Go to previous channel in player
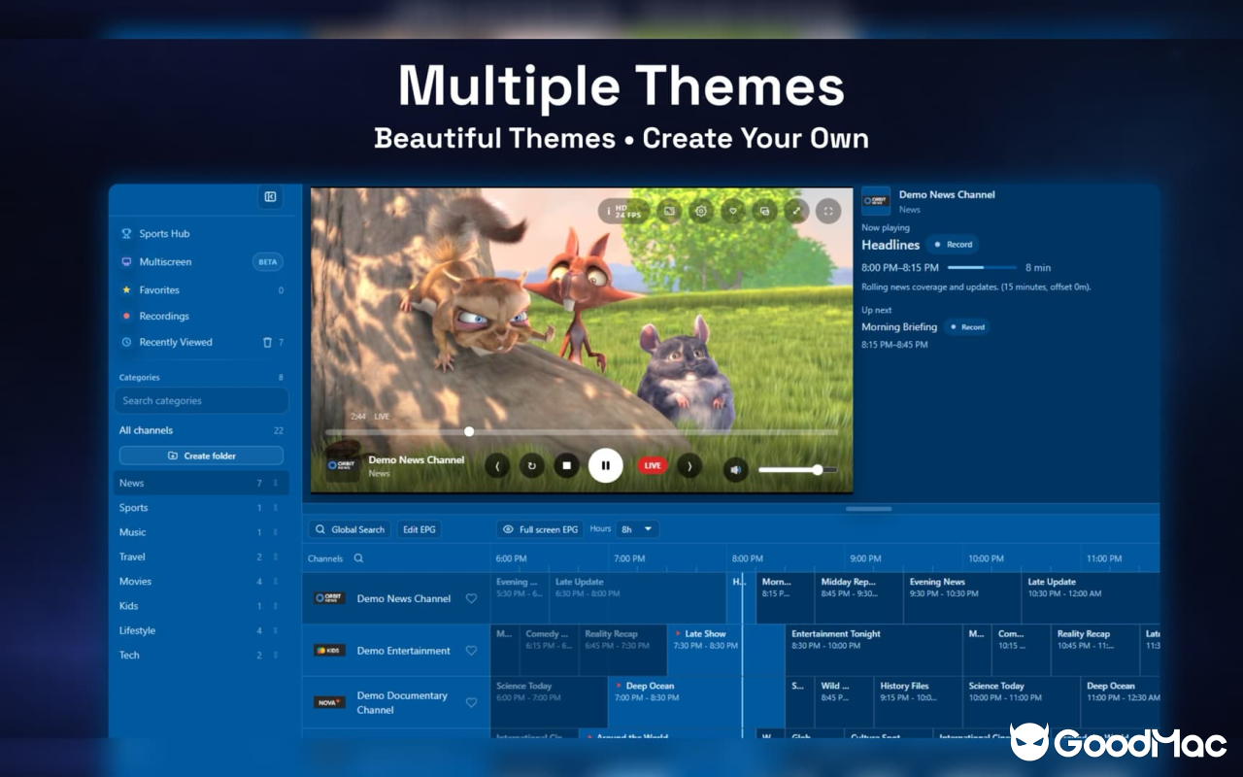This screenshot has height=777, width=1243. (x=498, y=466)
